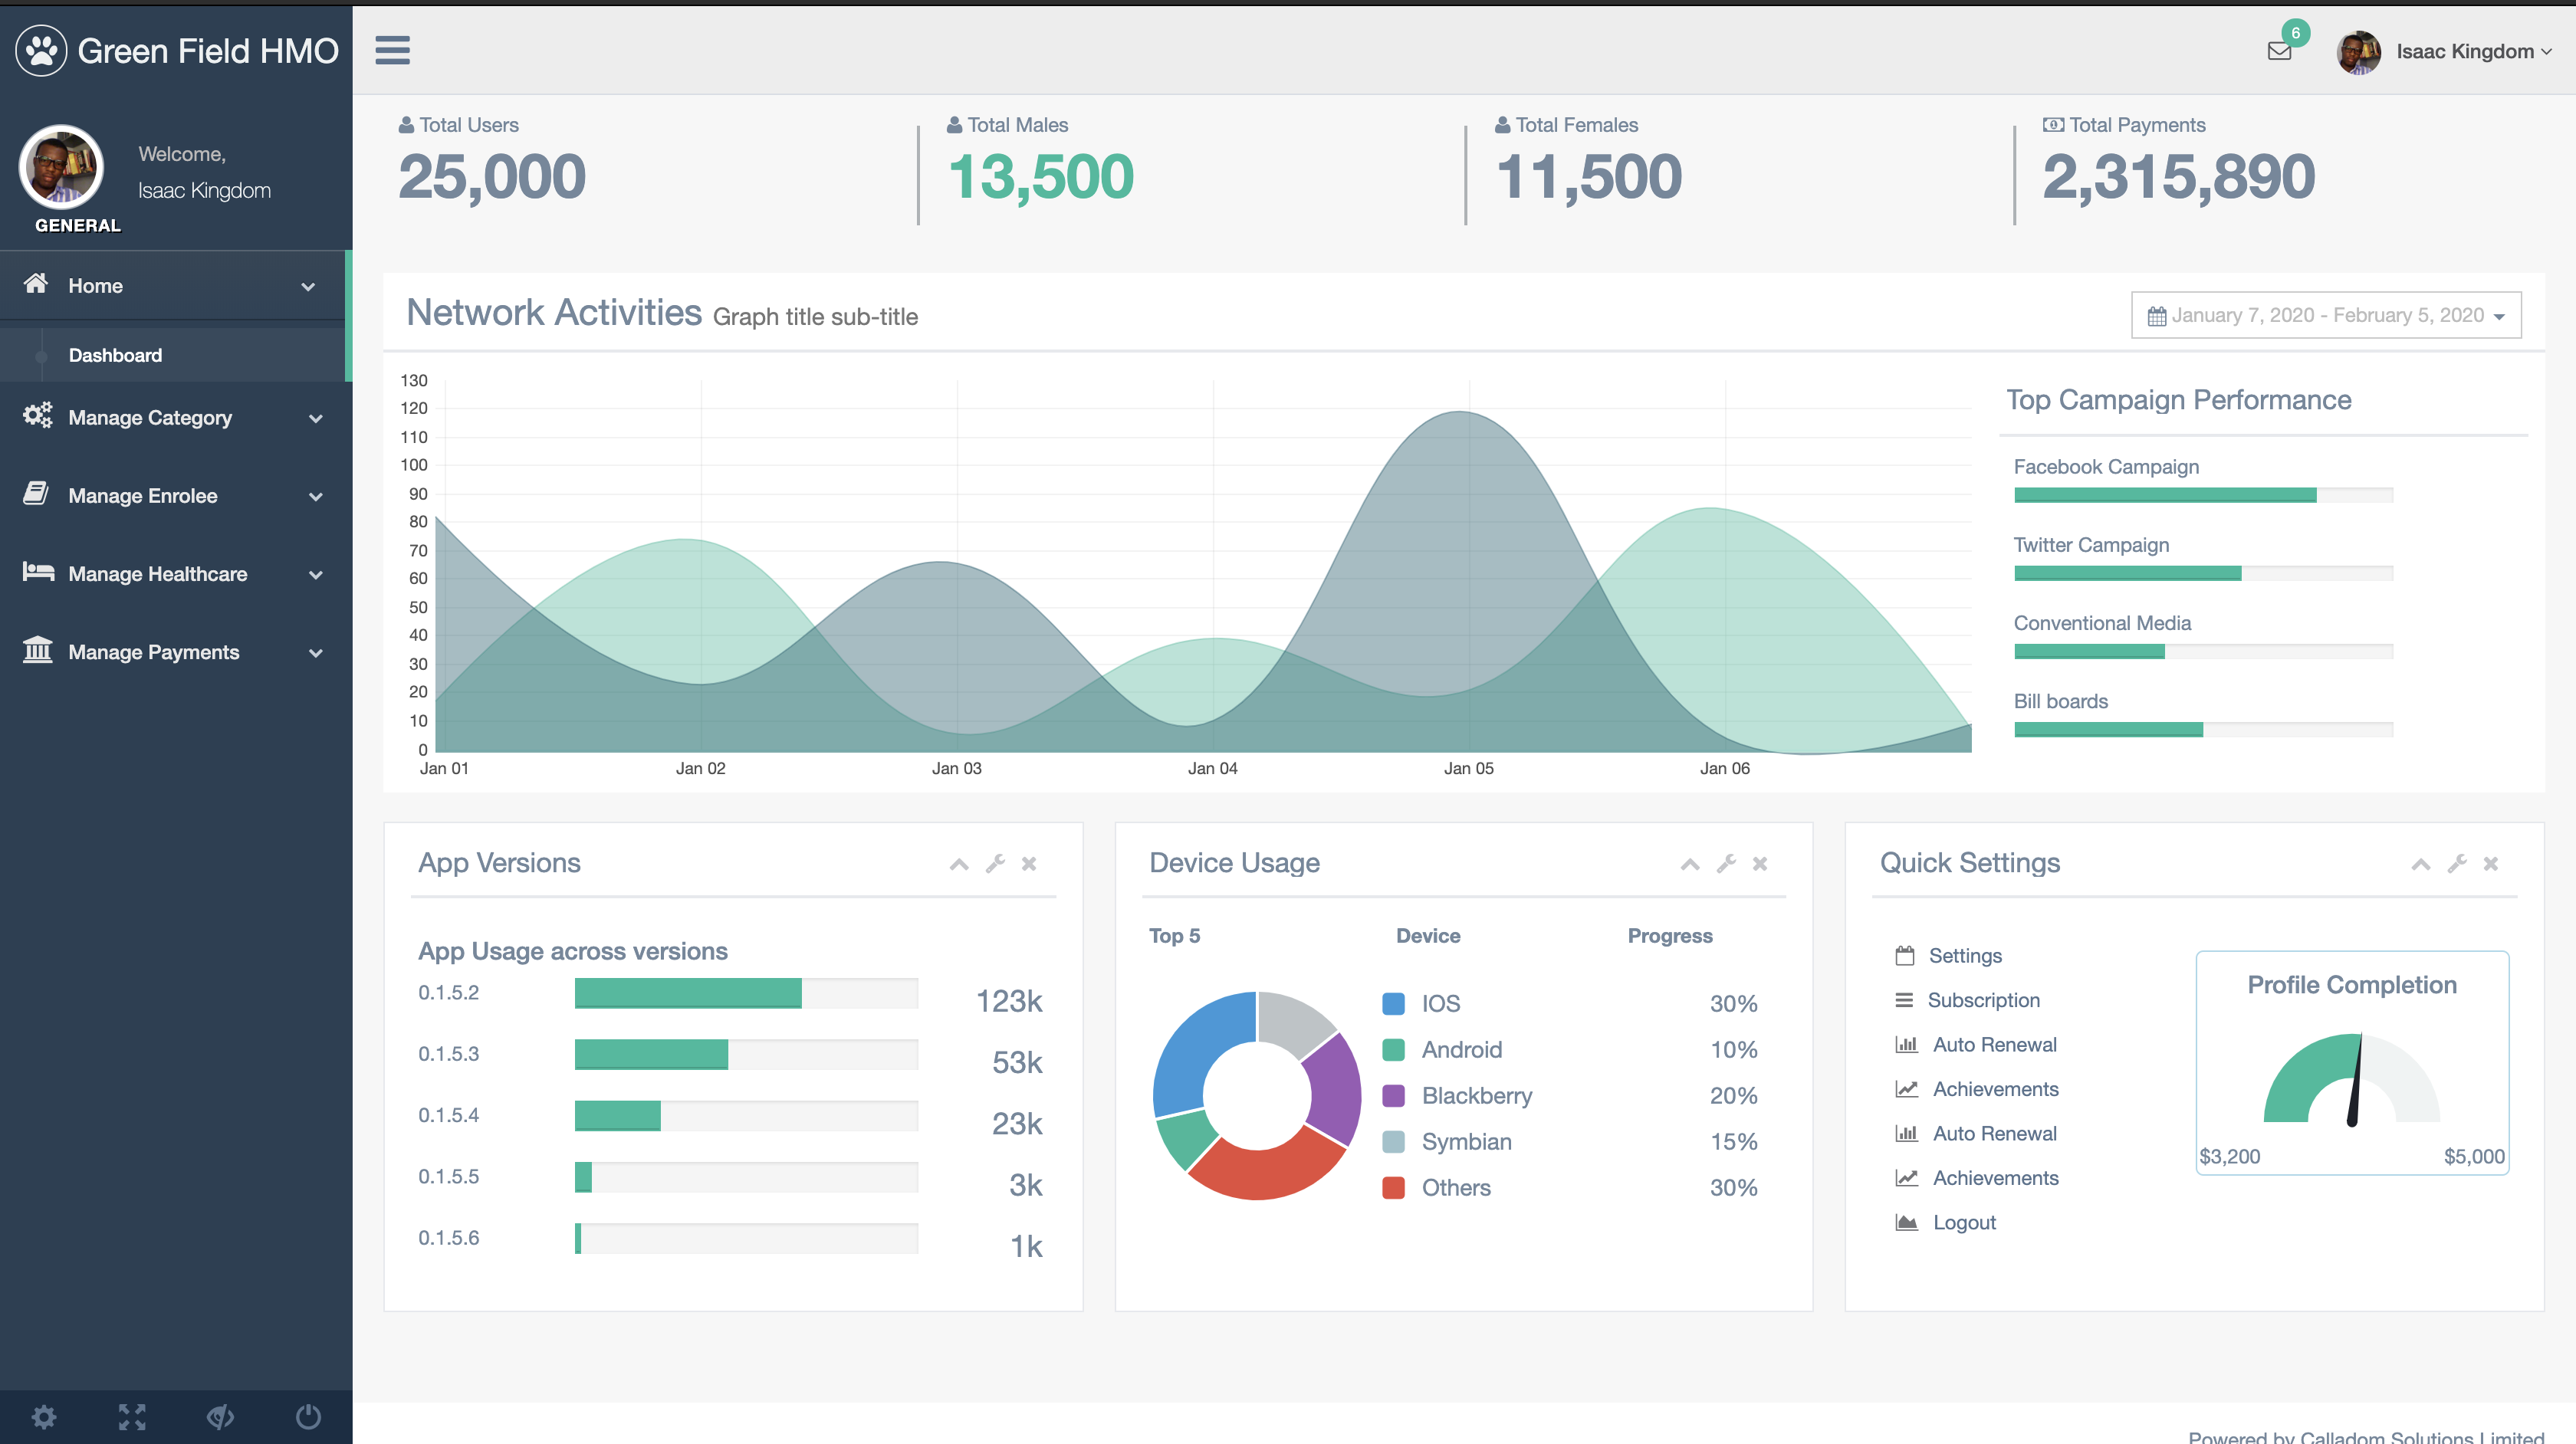The image size is (2576, 1444).
Task: Open the date range picker dropdown
Action: pos(2326,315)
